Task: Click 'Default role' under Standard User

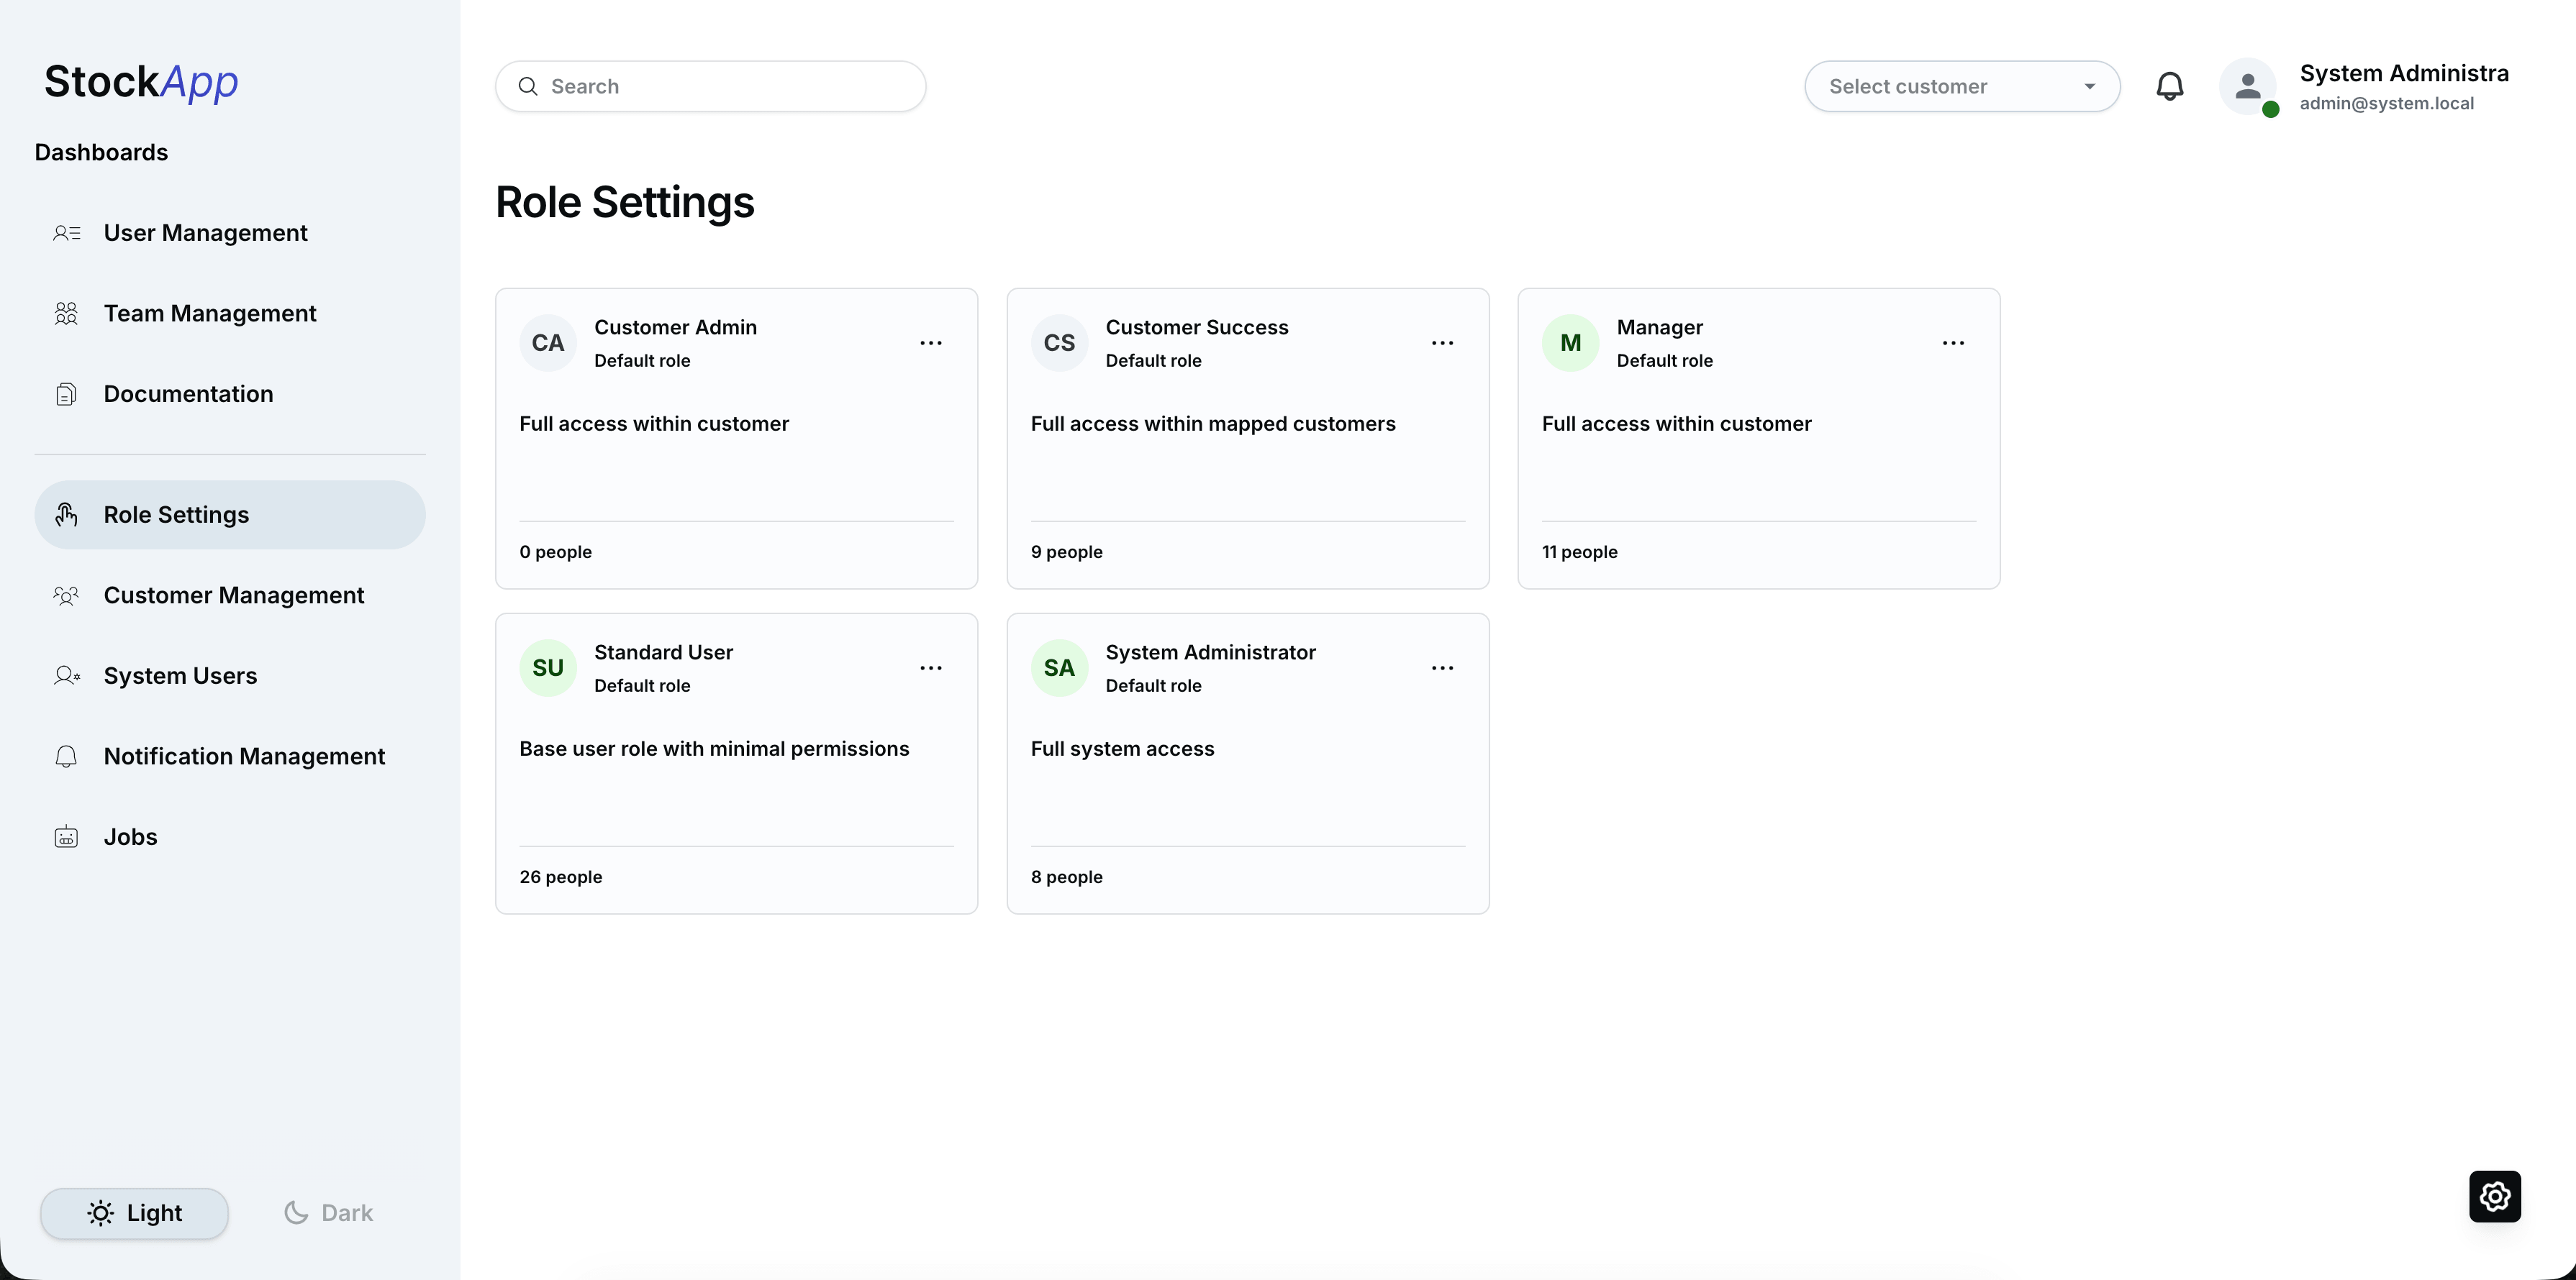Action: (642, 685)
